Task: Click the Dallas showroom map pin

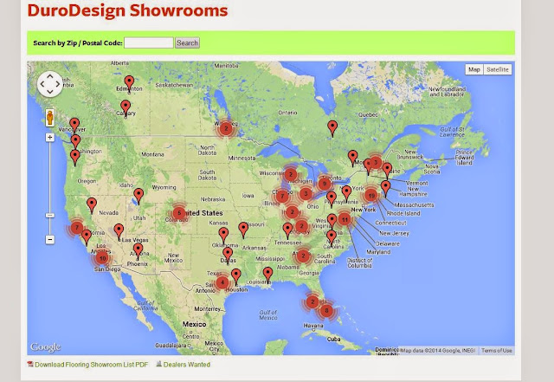Action: pyautogui.click(x=228, y=255)
